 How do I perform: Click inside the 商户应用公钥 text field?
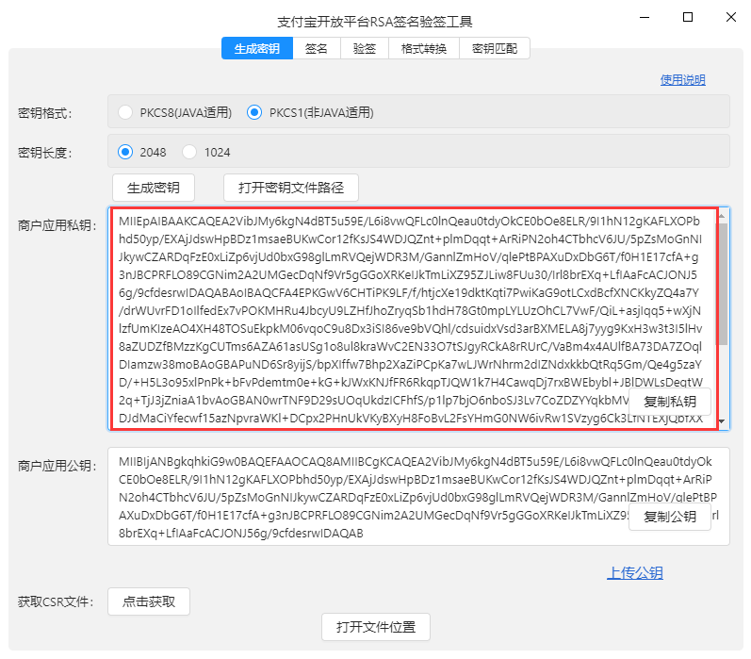click(x=418, y=497)
